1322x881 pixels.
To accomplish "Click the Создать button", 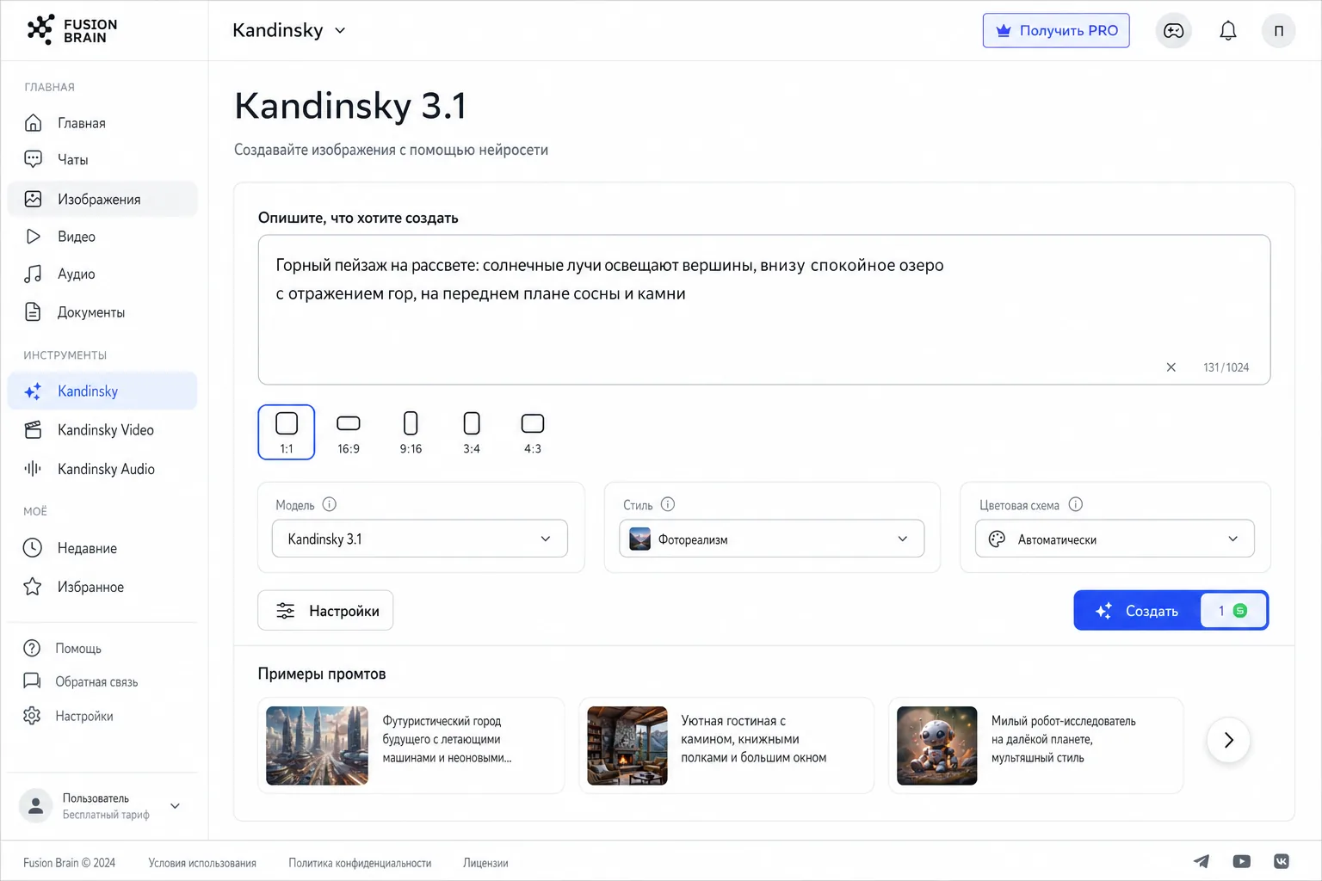I will click(x=1171, y=610).
